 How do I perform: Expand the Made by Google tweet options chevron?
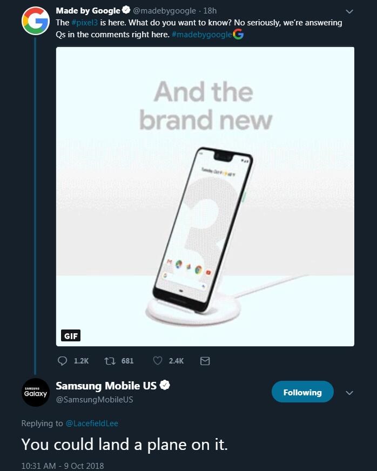[349, 12]
